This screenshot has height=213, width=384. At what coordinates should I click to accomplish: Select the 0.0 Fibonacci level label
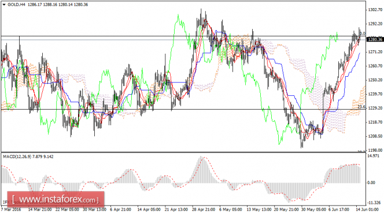(x=363, y=33)
